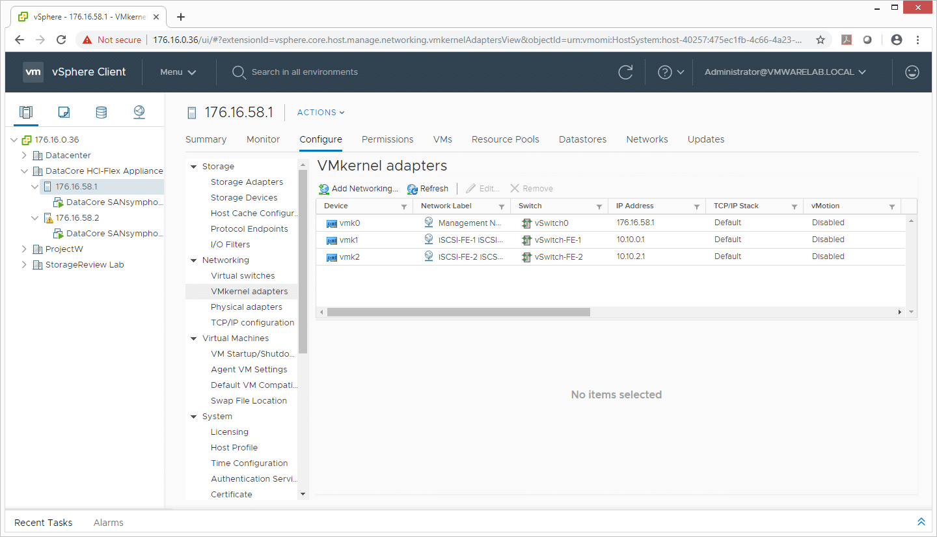Open the Alarms panel tab
Viewport: 937px width, 537px height.
pos(108,523)
